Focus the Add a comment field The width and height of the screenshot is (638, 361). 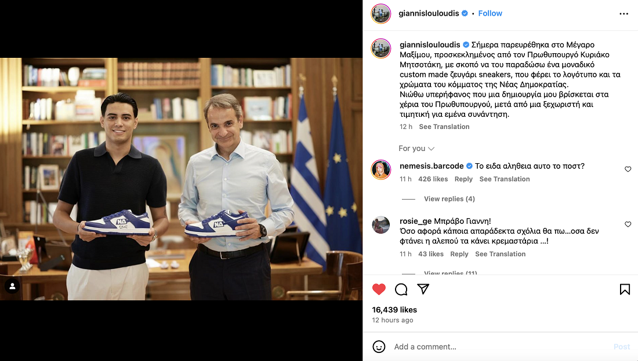point(501,347)
